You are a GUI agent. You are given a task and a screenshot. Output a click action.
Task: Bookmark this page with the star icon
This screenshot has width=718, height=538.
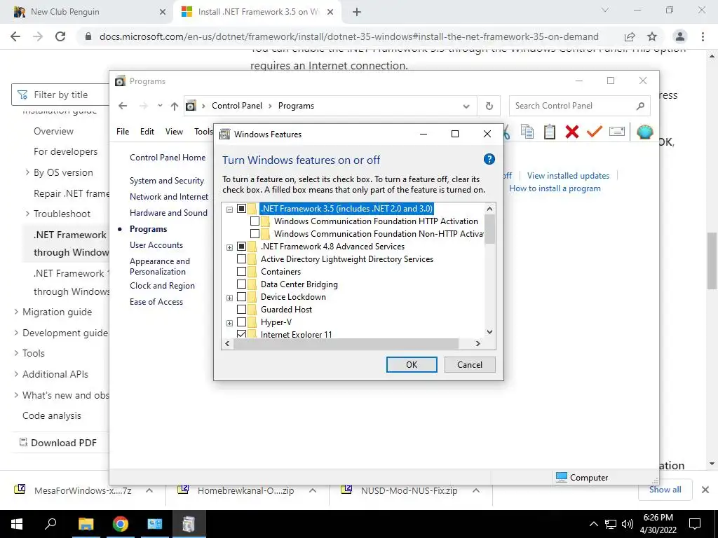pyautogui.click(x=652, y=36)
